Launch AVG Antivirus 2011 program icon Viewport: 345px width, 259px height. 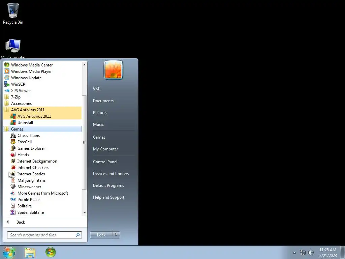13,116
